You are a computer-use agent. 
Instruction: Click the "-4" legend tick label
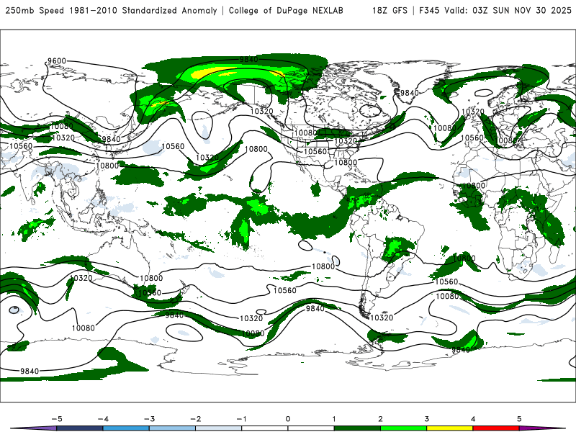(103, 419)
